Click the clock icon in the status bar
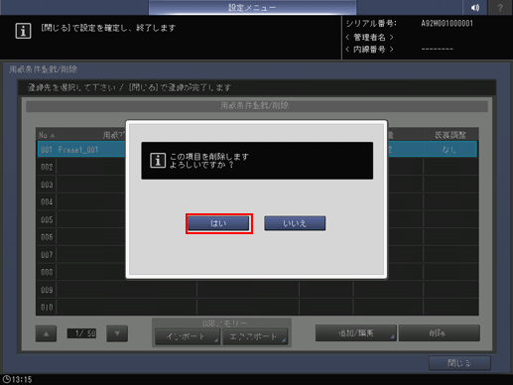513x385 pixels. coord(6,379)
